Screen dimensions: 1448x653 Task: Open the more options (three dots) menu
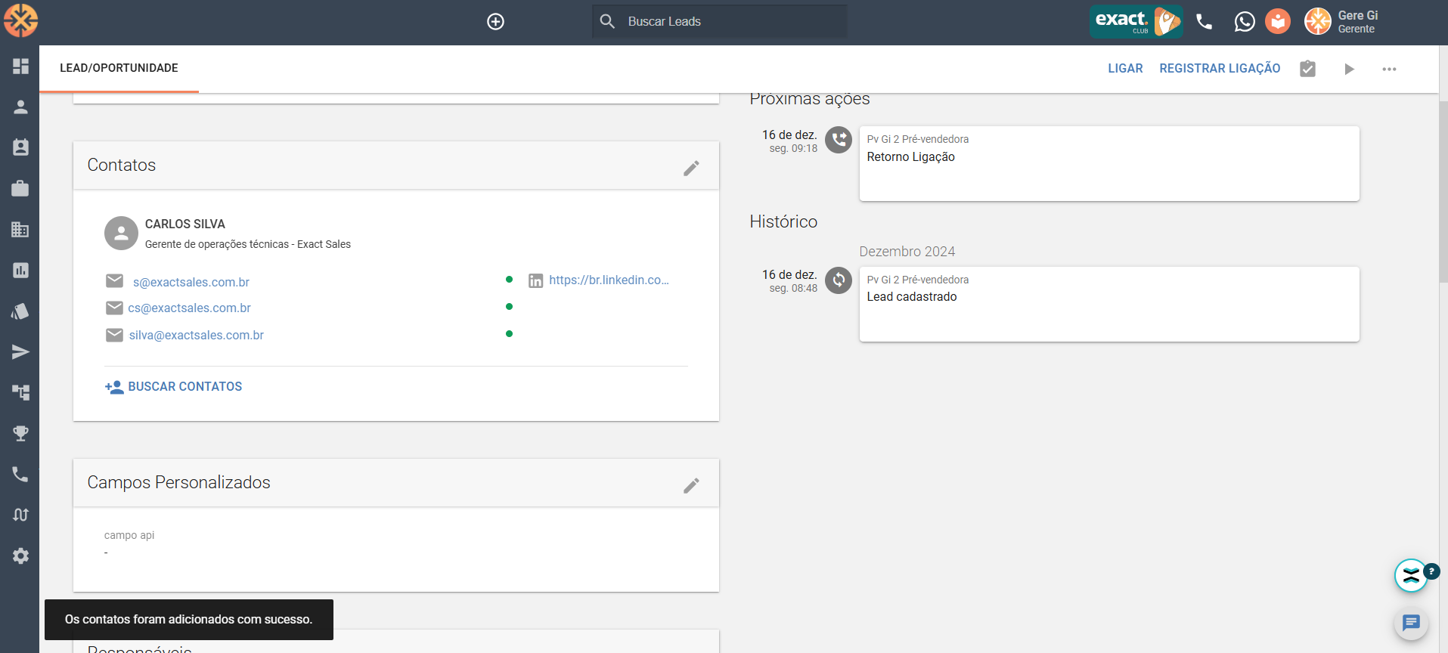(x=1389, y=69)
